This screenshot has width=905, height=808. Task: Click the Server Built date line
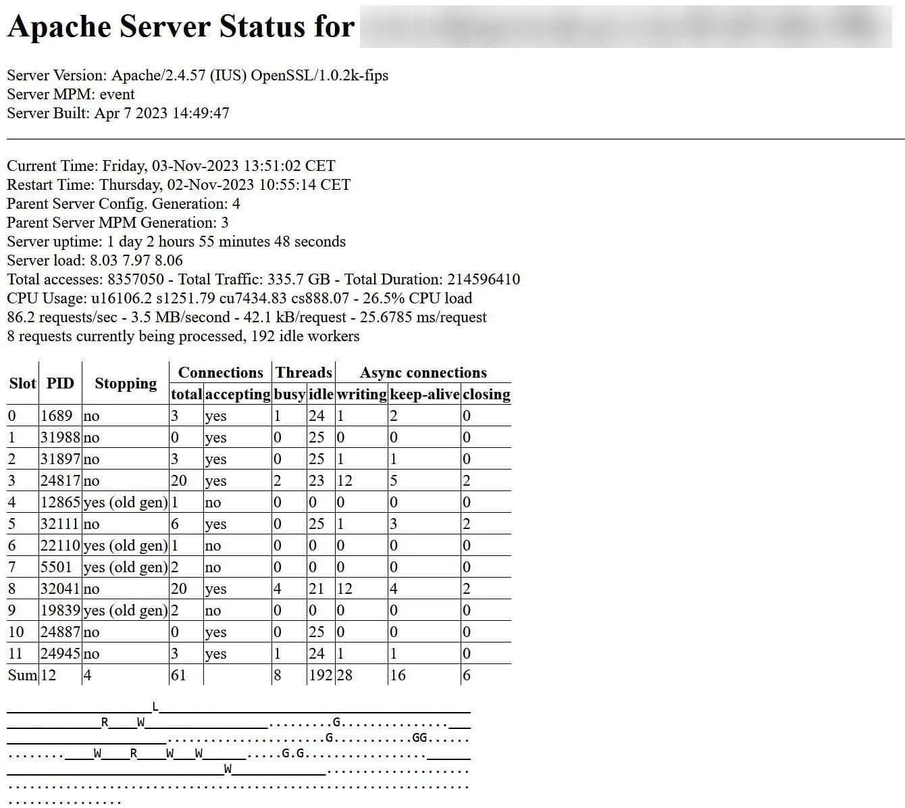[118, 113]
